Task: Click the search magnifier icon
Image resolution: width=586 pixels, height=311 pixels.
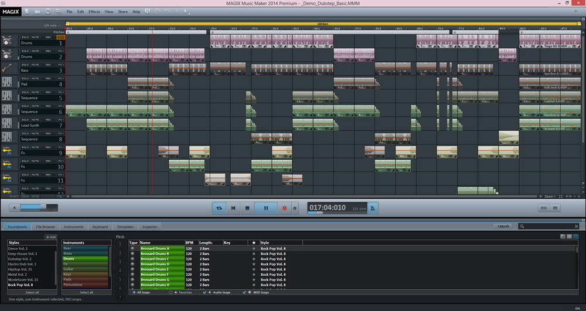Action: click(x=522, y=226)
